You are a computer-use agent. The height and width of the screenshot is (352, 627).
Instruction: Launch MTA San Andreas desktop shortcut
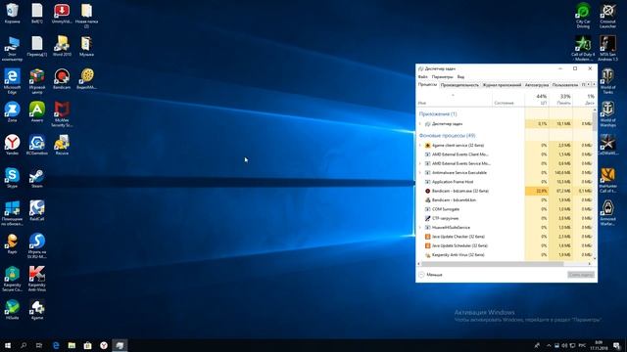click(x=607, y=48)
